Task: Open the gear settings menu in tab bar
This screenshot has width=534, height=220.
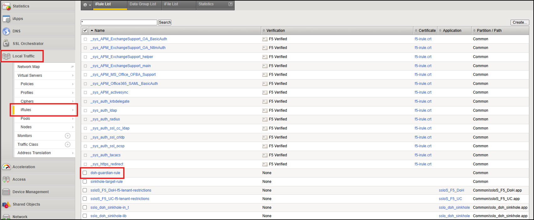Action: 87,5
